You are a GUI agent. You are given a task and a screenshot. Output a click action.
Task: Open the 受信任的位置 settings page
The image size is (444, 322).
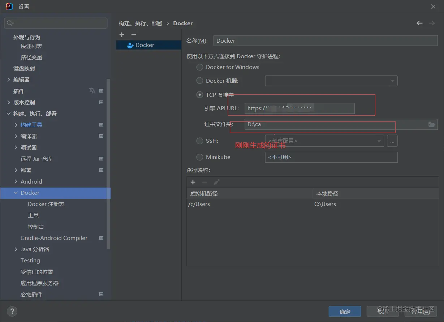pyautogui.click(x=37, y=272)
